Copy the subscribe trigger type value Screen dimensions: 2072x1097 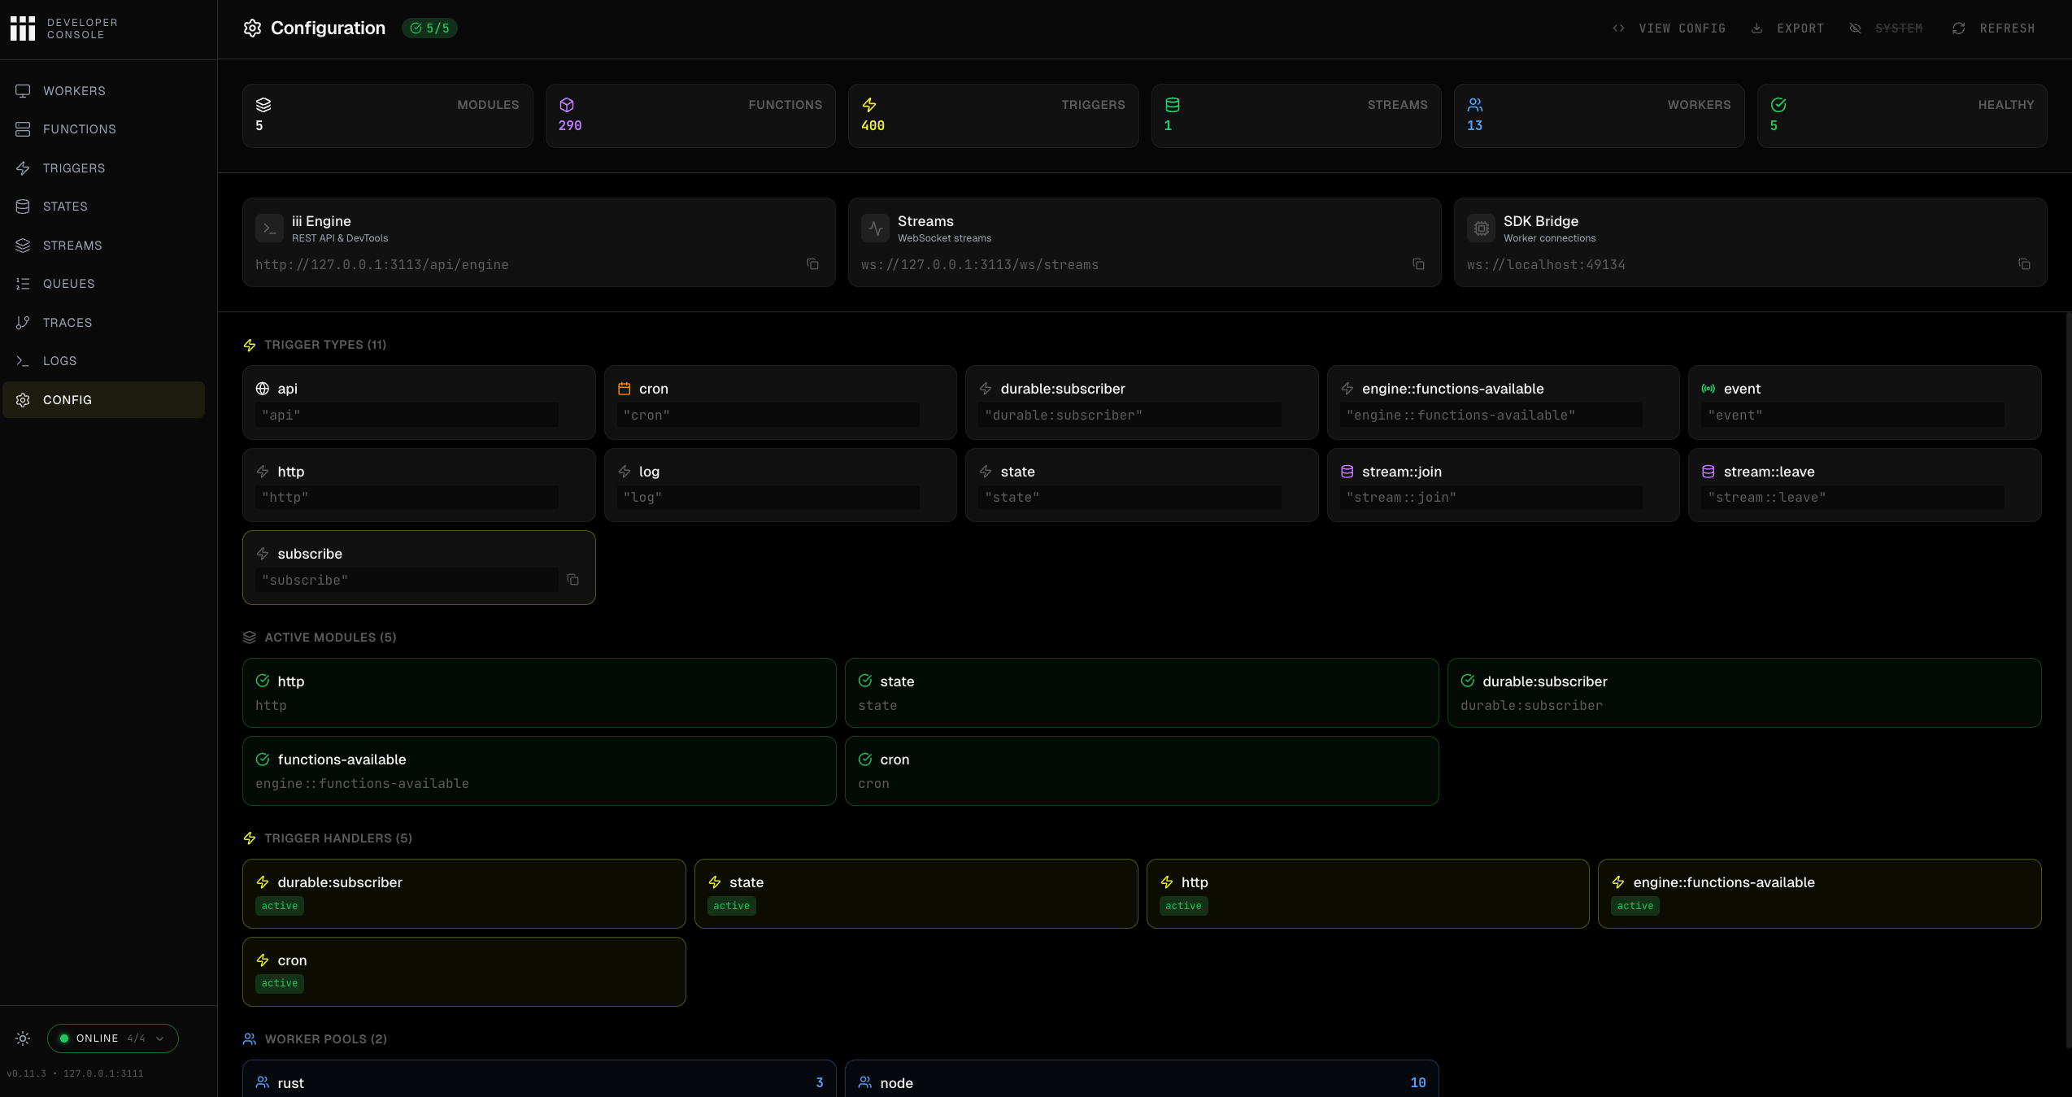tap(572, 580)
